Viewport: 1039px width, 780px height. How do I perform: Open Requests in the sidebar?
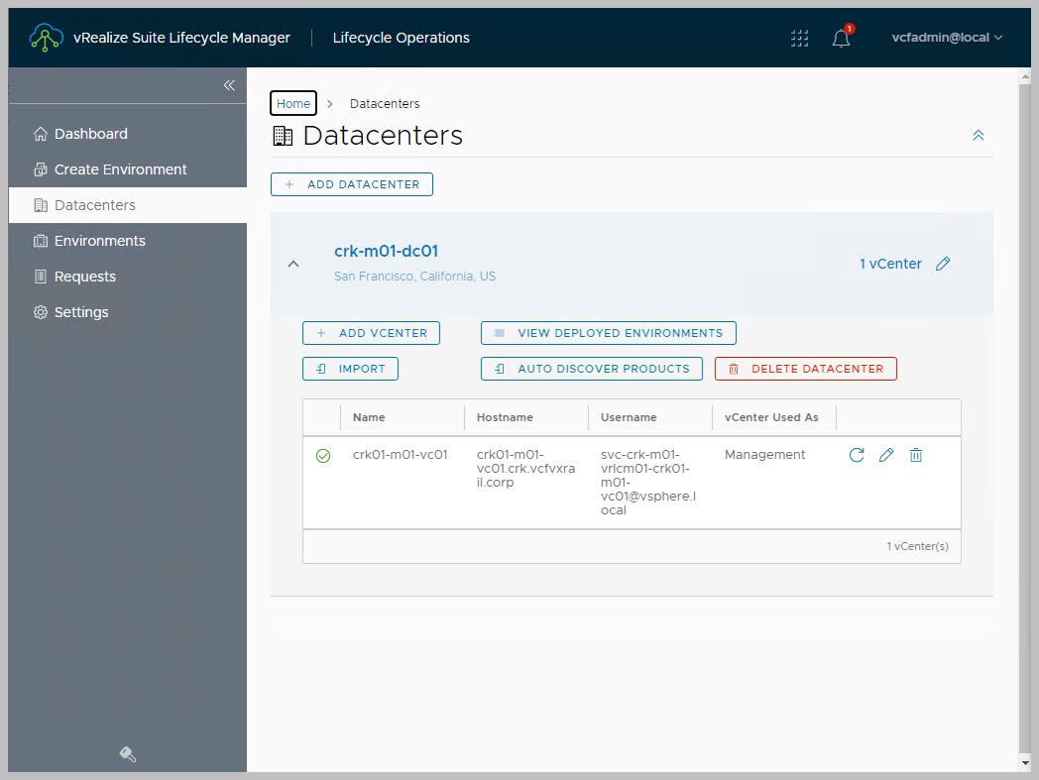[x=84, y=277]
